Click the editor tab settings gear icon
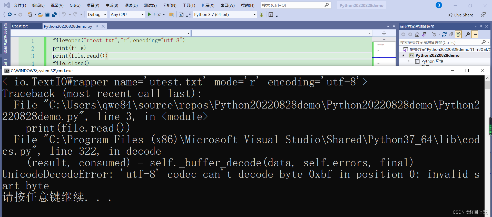 pyautogui.click(x=394, y=26)
